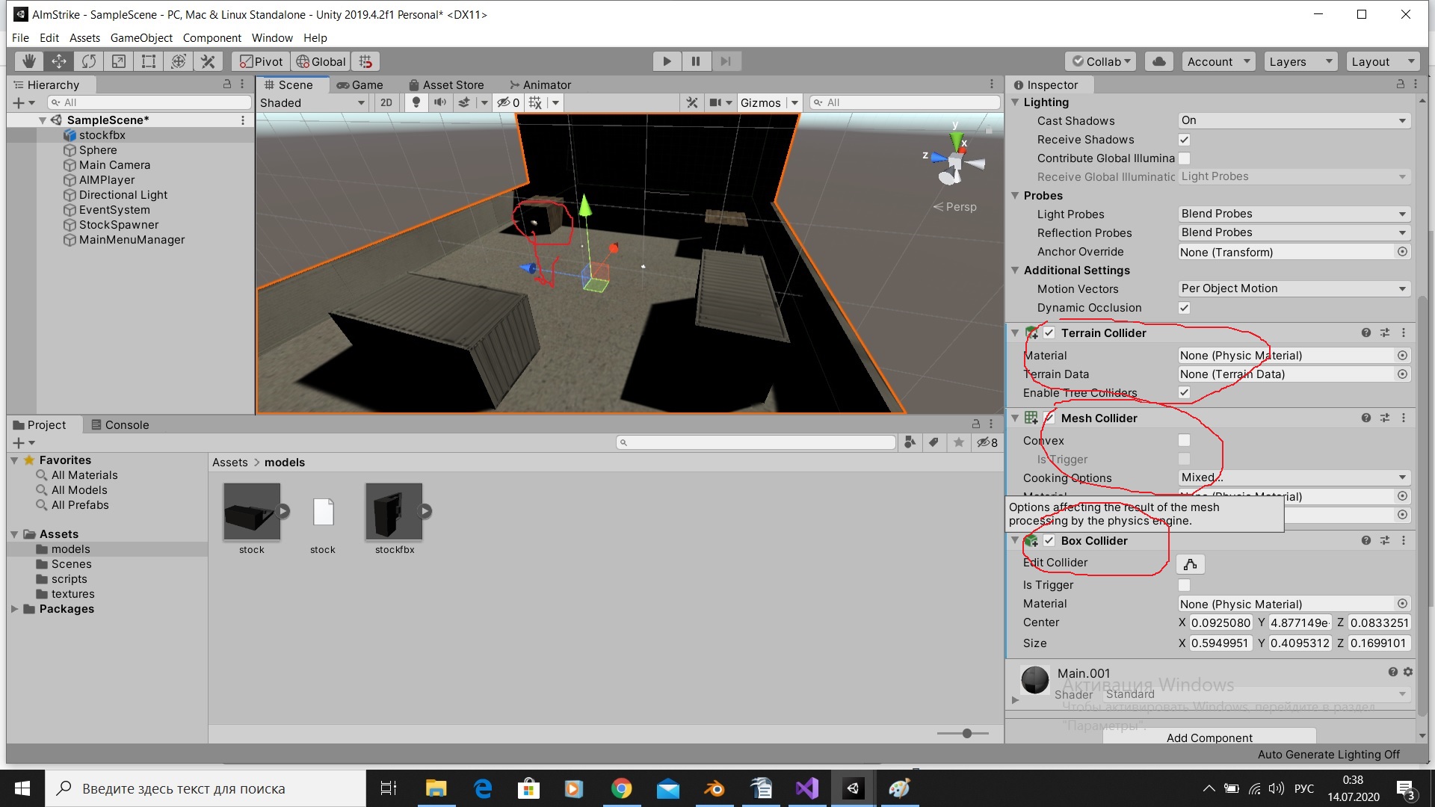The width and height of the screenshot is (1435, 807).
Task: Toggle Pivot handle position button
Action: point(262,61)
